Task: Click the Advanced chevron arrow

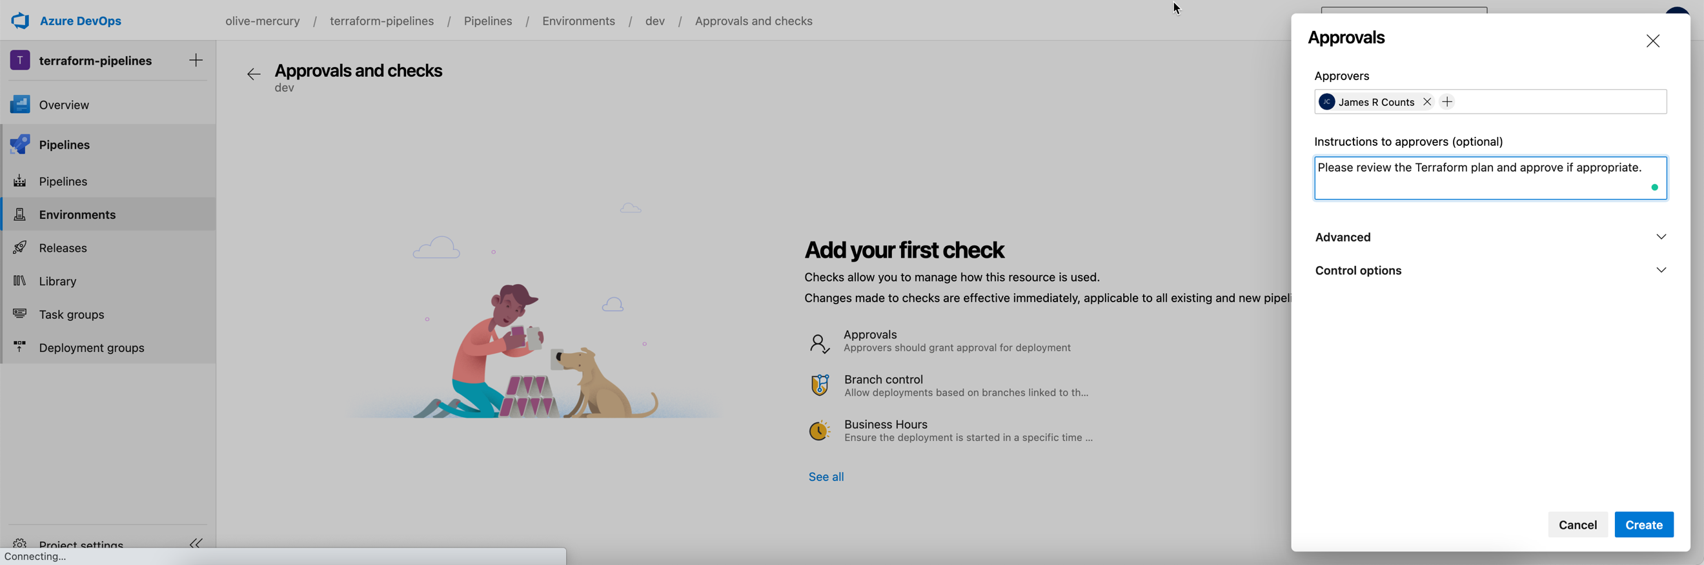Action: coord(1660,237)
